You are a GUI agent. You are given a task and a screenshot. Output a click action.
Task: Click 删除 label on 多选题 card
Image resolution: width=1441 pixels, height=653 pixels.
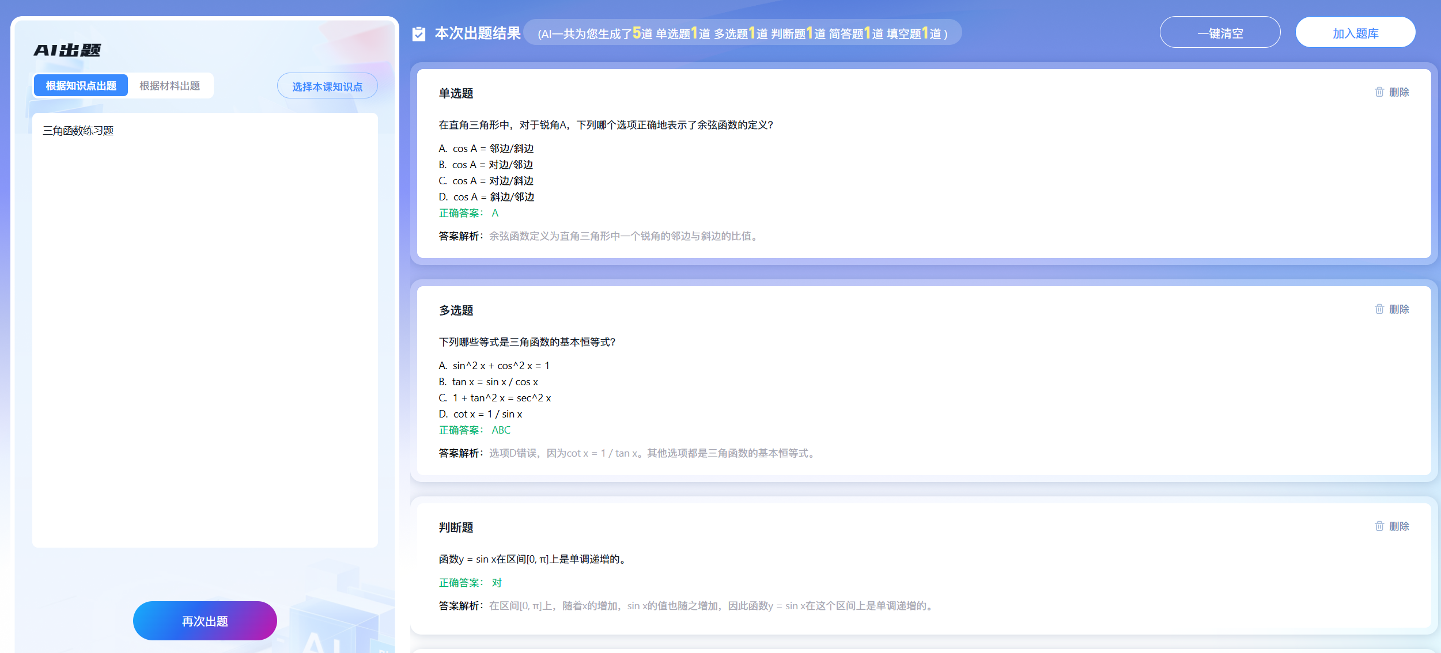coord(1398,309)
